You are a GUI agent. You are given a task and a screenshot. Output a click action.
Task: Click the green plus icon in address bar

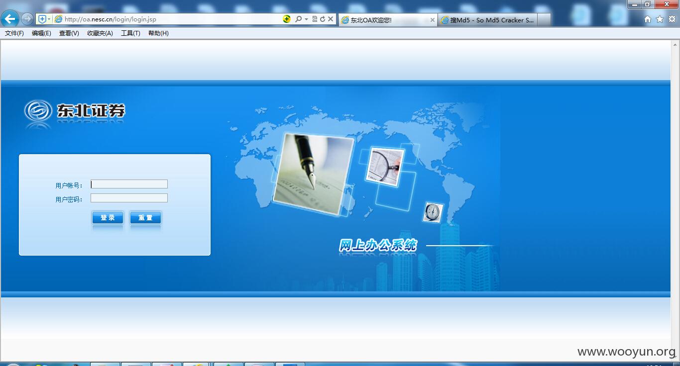[287, 19]
